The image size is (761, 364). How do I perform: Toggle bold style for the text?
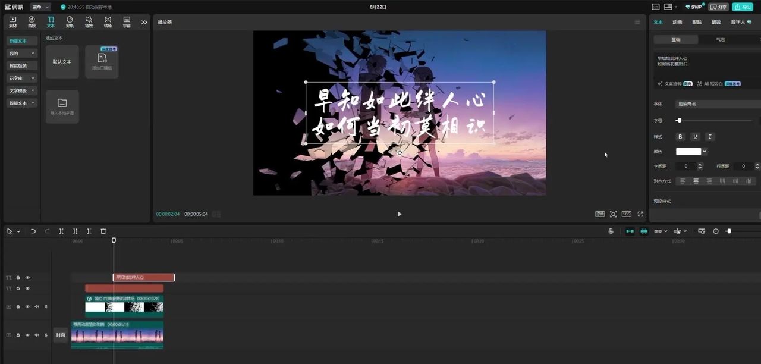[681, 137]
